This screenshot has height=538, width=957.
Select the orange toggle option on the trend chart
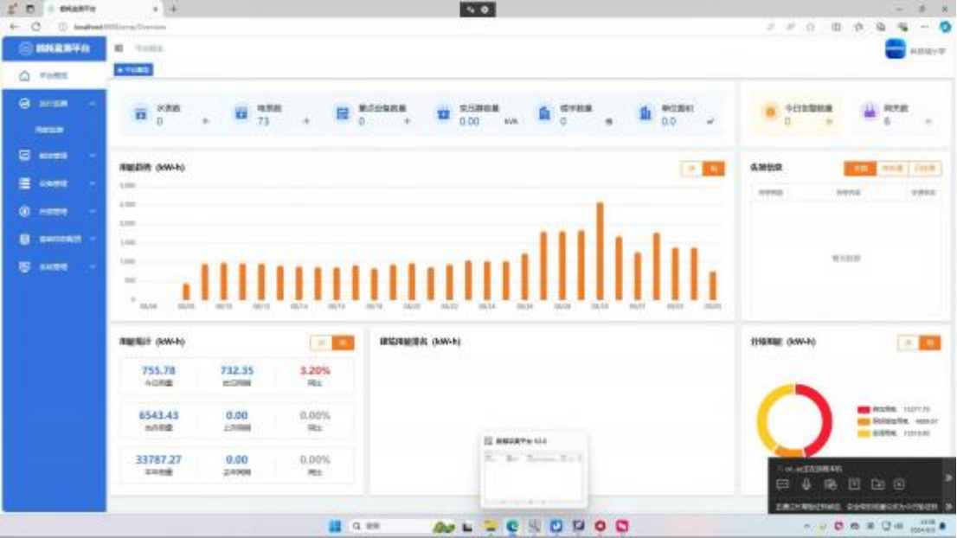point(713,169)
